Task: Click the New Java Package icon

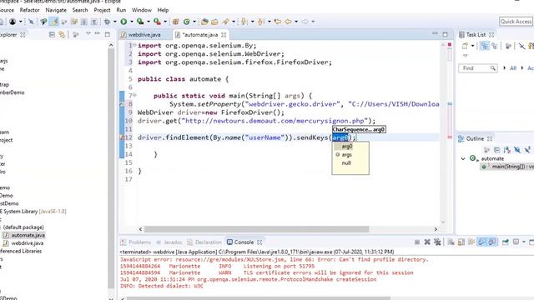Action: 176,22
